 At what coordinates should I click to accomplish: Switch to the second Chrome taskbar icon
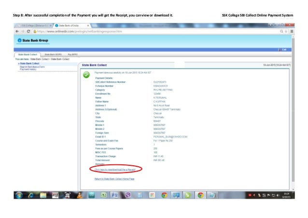point(200,195)
